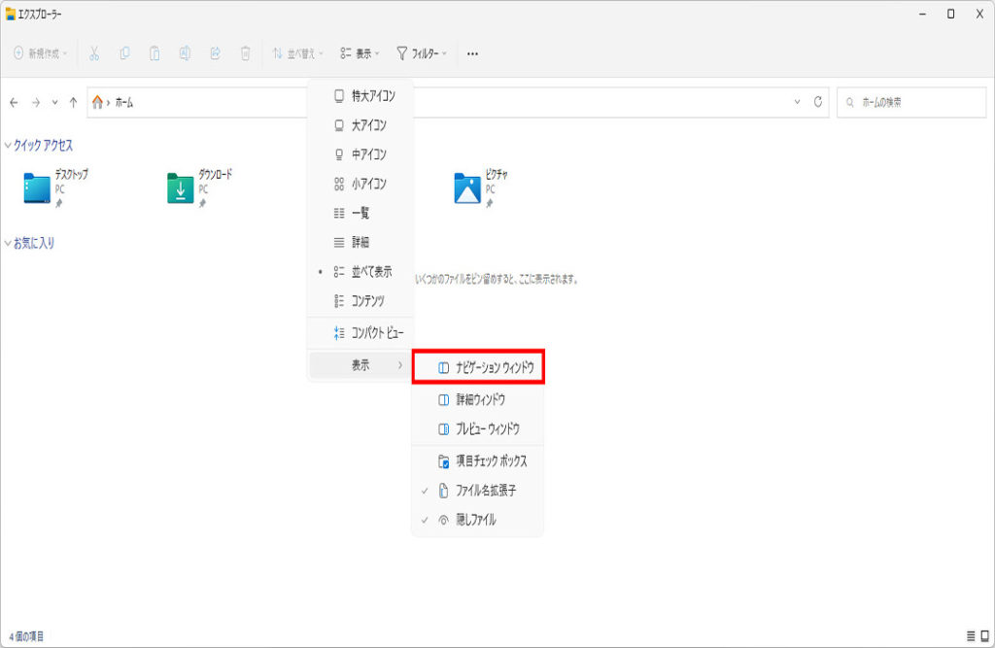This screenshot has height=648, width=995.
Task: Click the delete trash can icon
Action: 246,53
